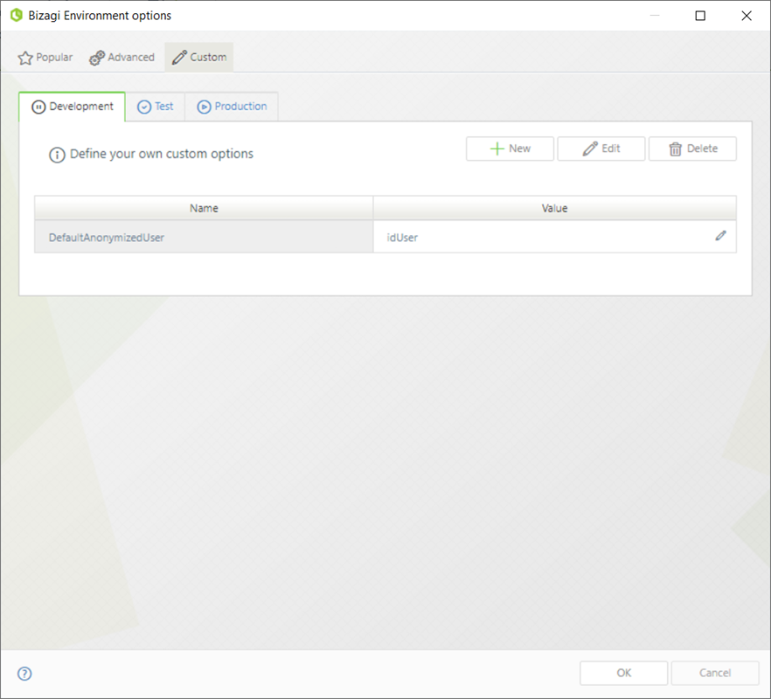Switch to the Development environment tab
Screen dimensions: 771x699
point(73,107)
